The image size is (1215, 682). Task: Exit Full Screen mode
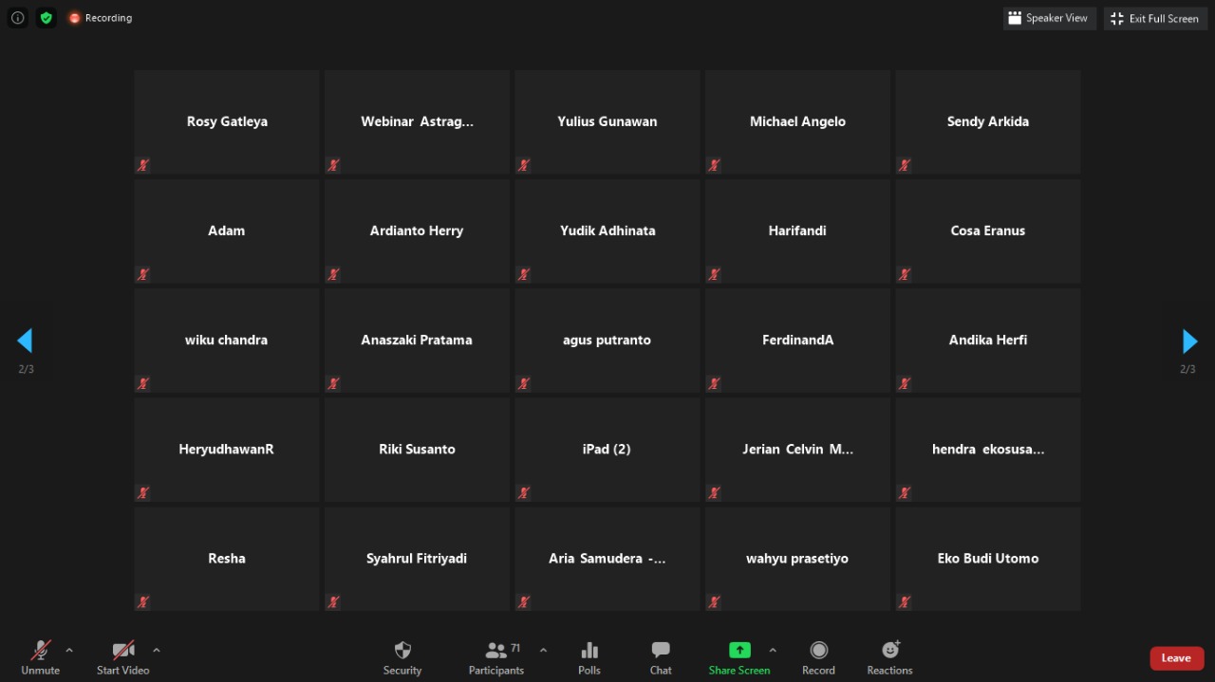point(1154,18)
